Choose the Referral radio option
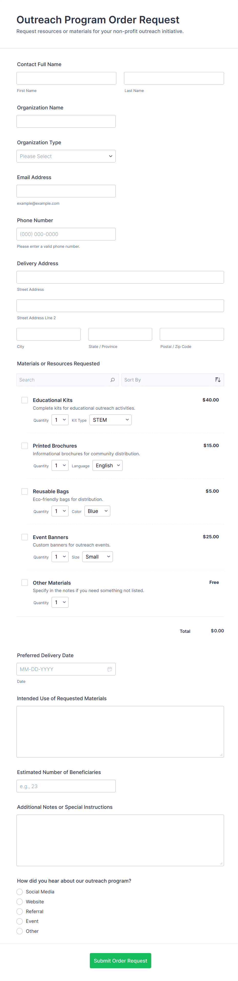 (20, 911)
